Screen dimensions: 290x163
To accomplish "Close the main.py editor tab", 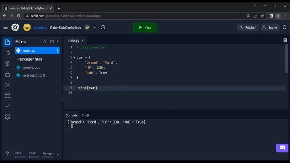I will click(x=83, y=40).
